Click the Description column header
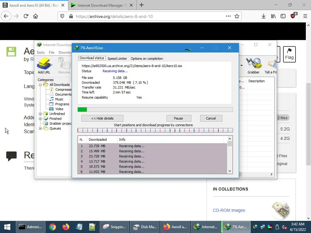The image size is (311, 233). (260, 81)
